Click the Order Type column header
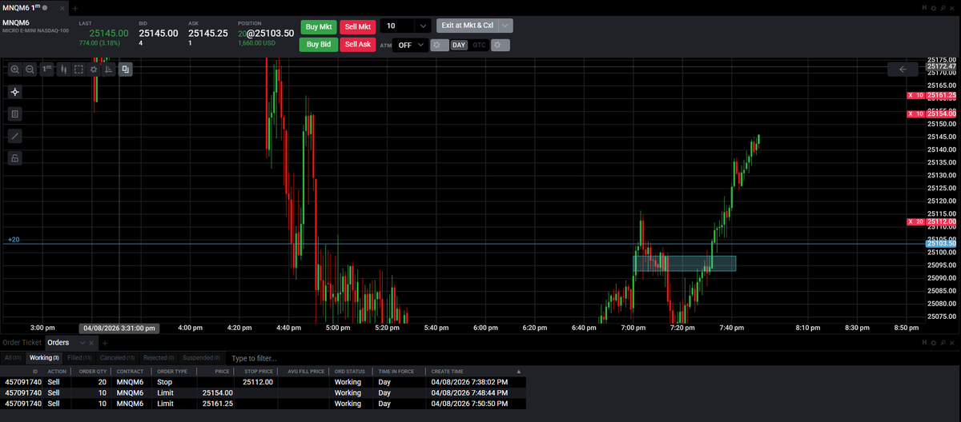The image size is (961, 422). point(172,372)
